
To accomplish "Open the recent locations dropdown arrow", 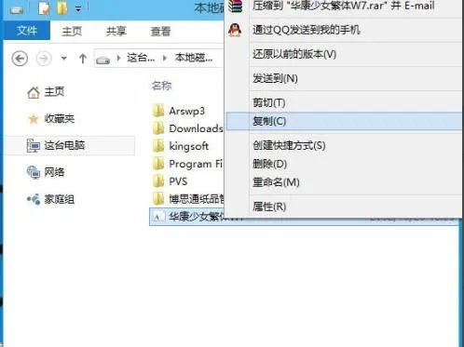I will (63, 58).
